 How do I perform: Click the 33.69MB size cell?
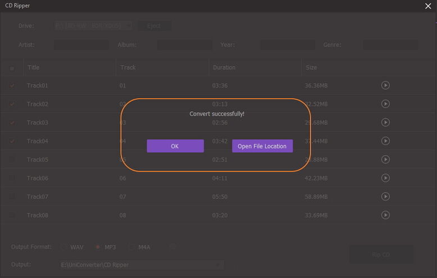(316, 215)
